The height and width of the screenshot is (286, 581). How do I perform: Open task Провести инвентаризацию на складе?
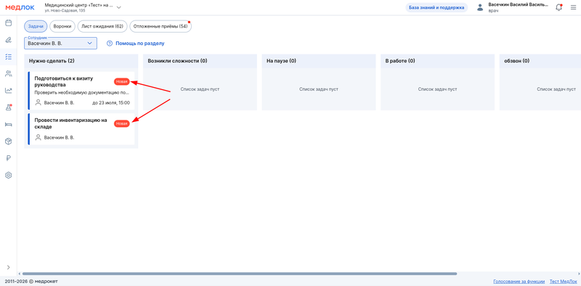click(81, 129)
